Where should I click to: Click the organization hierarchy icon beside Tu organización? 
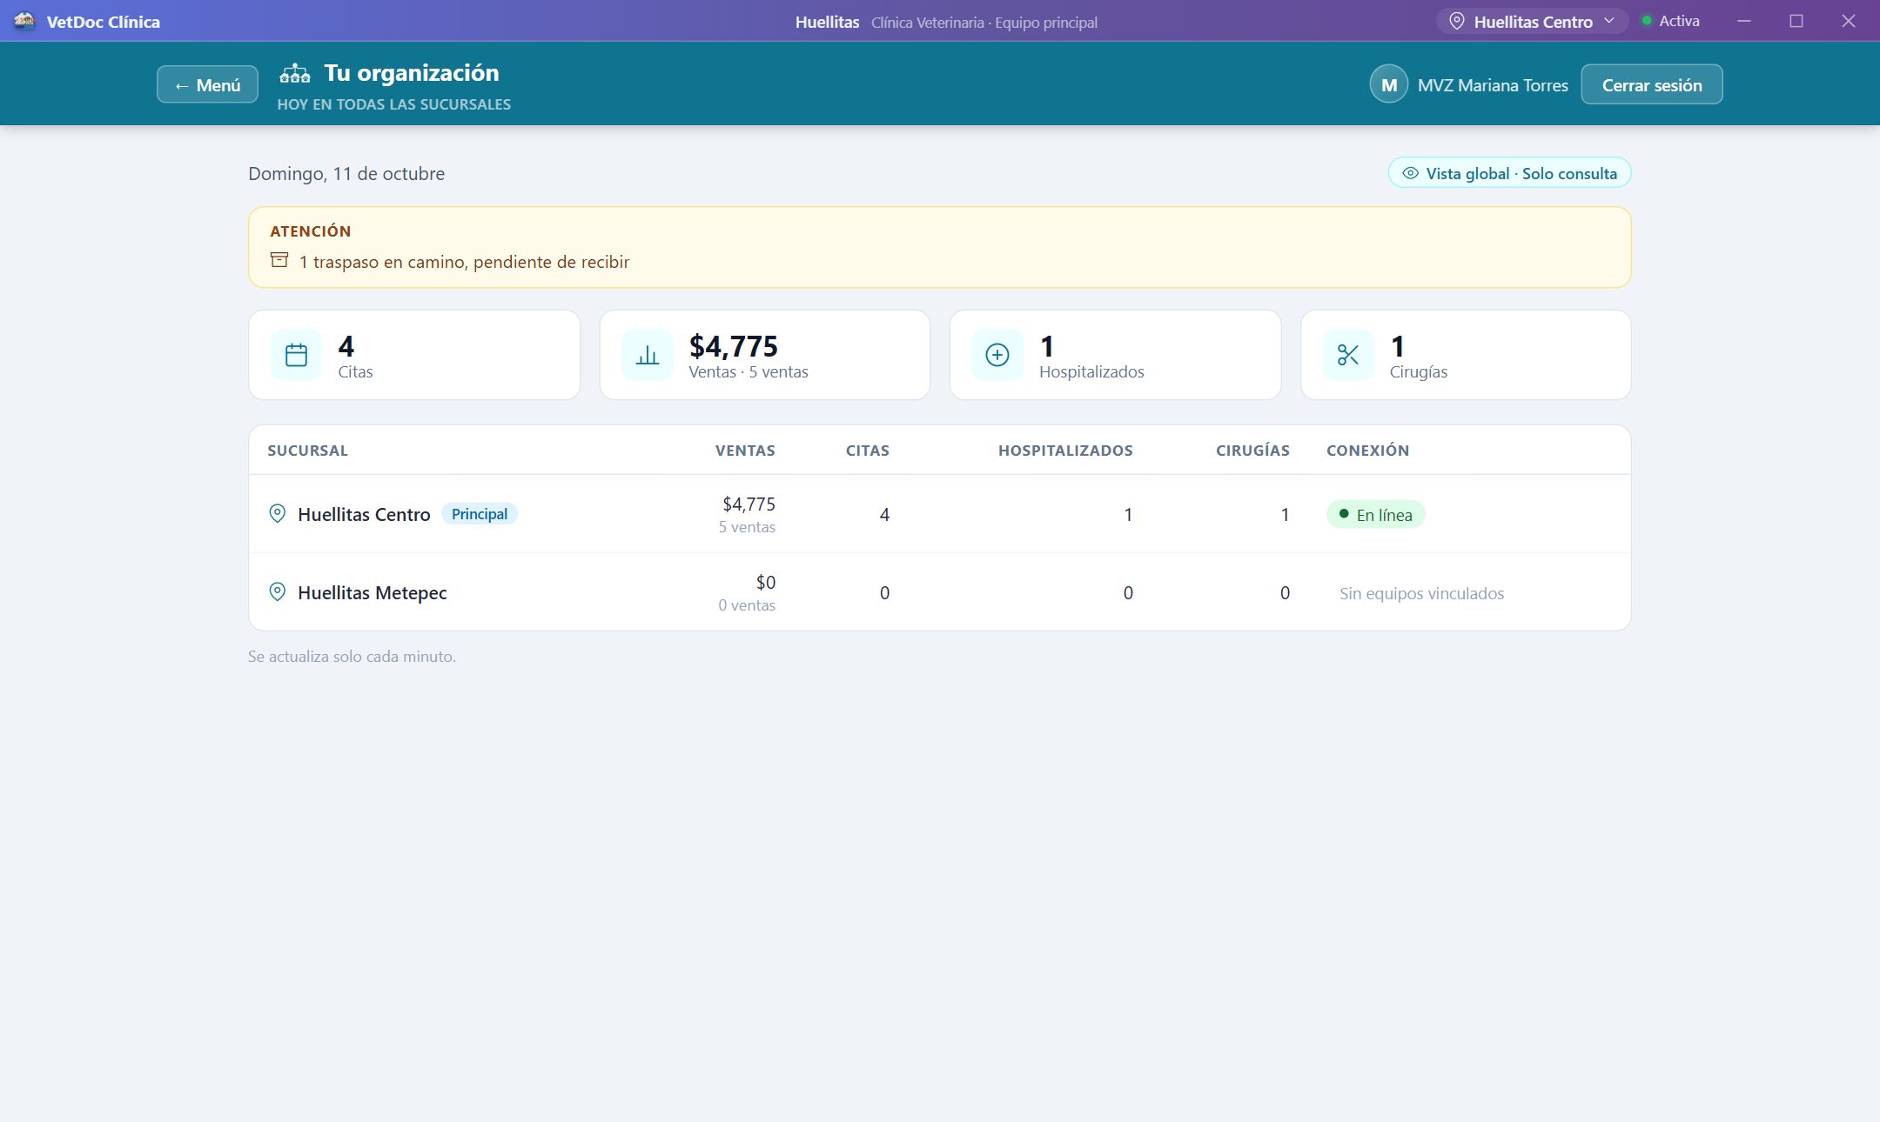click(295, 74)
